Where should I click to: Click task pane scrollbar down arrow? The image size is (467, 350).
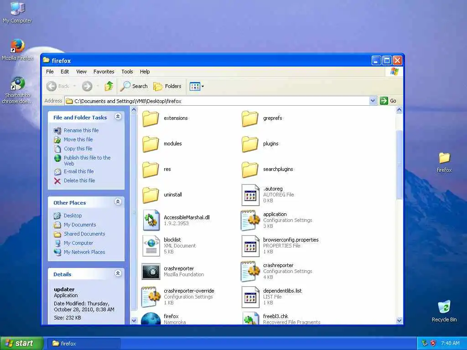tap(134, 320)
